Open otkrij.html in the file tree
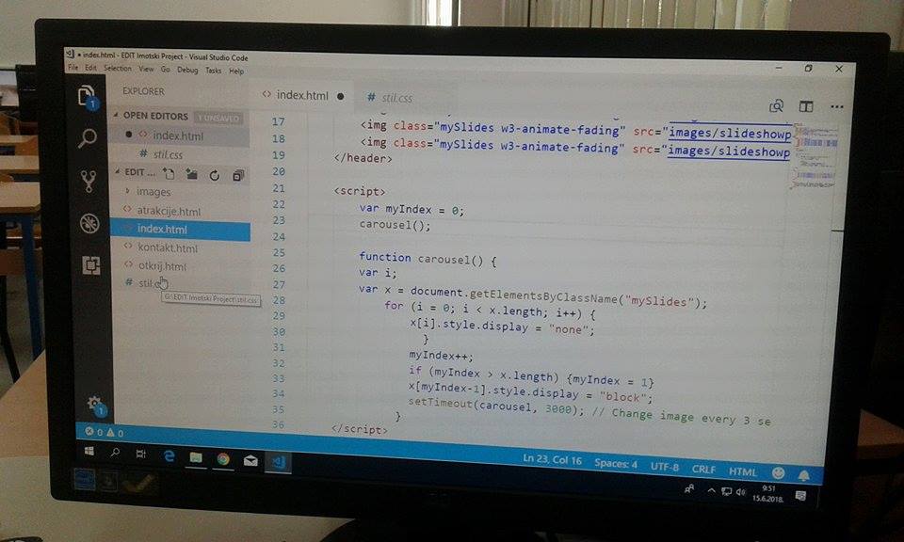This screenshot has width=904, height=542. 162,266
